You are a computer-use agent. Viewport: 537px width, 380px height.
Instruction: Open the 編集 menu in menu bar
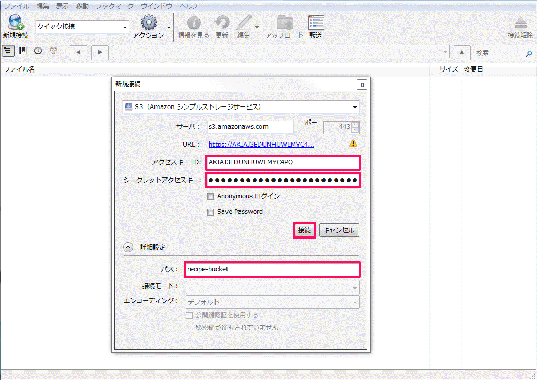click(43, 6)
